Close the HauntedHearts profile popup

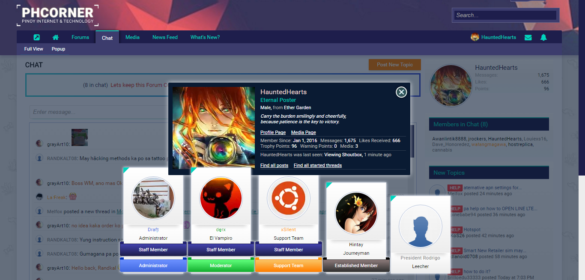[x=401, y=92]
